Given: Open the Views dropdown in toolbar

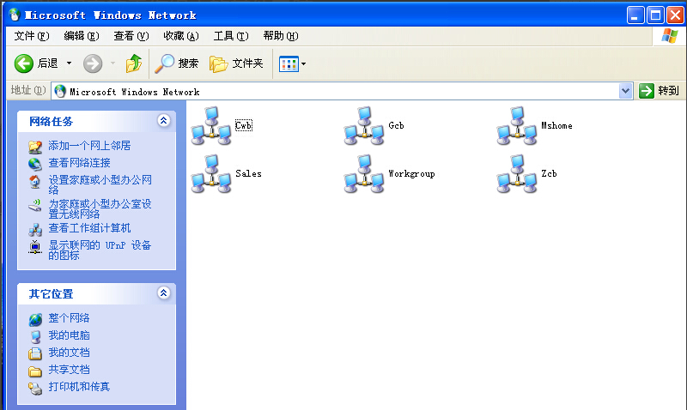Looking at the screenshot, I should 292,63.
